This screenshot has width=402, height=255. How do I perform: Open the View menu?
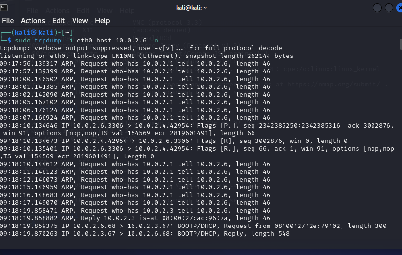(80, 21)
